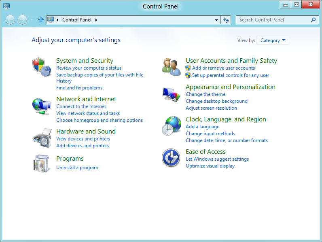Viewport: 322px width, 242px height.
Task: Expand the address bar history dropdown arrow
Action: pyautogui.click(x=217, y=20)
